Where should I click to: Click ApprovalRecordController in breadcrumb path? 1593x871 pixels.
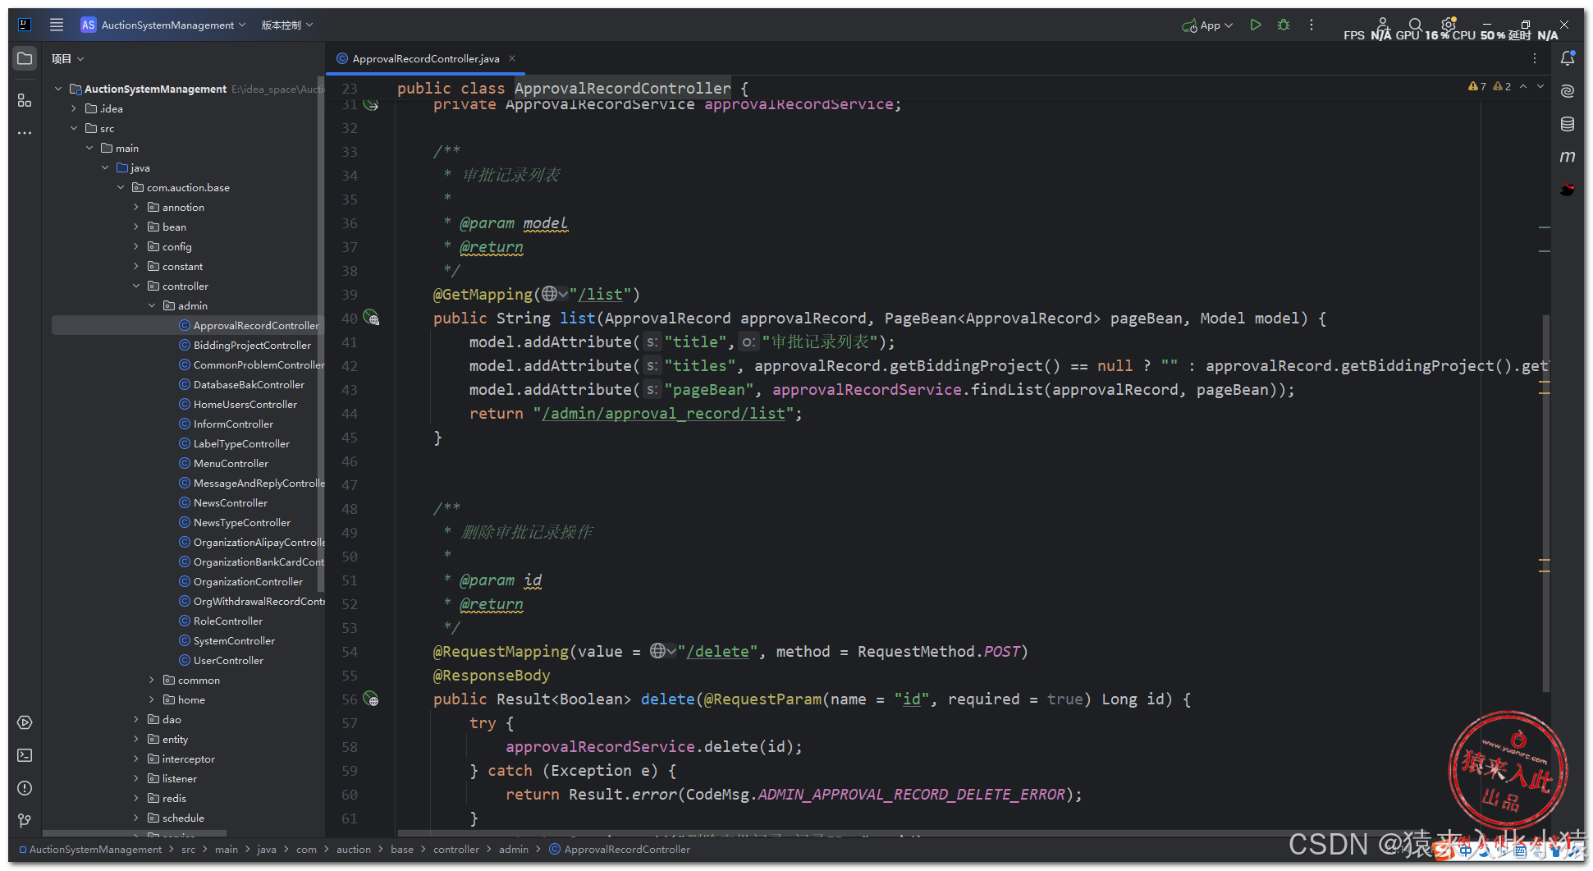pyautogui.click(x=627, y=849)
